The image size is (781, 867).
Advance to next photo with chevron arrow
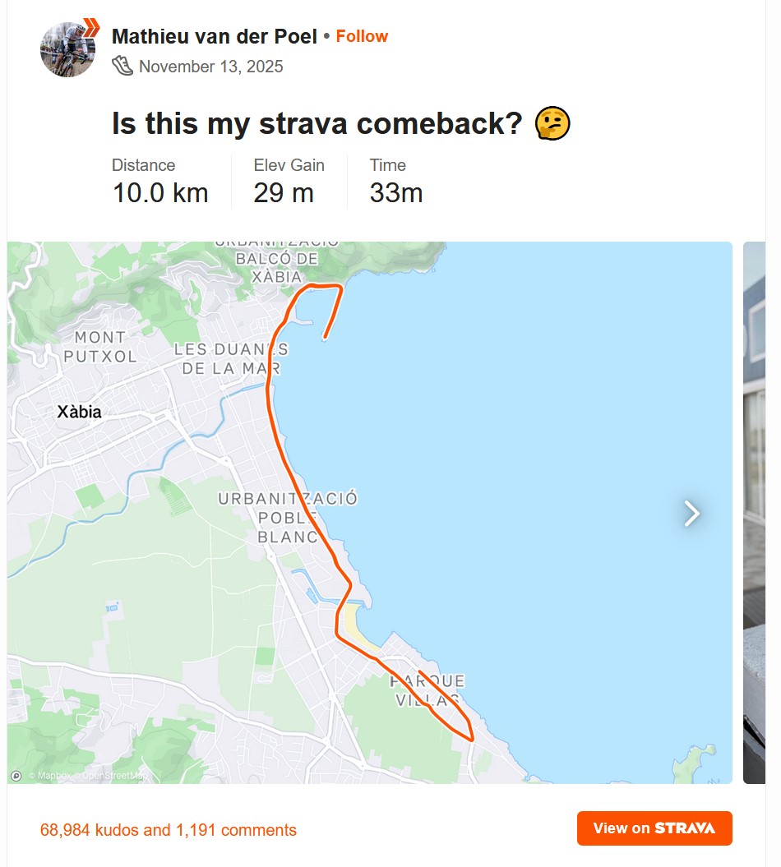pos(692,514)
